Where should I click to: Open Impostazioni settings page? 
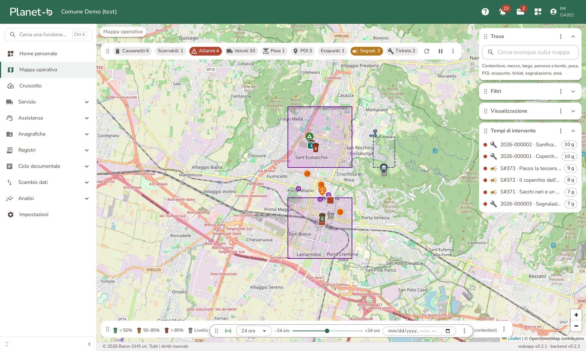coord(48,214)
